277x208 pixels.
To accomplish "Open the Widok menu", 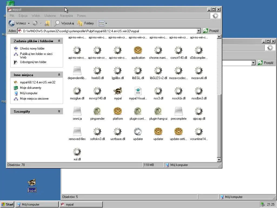I will (36, 15).
